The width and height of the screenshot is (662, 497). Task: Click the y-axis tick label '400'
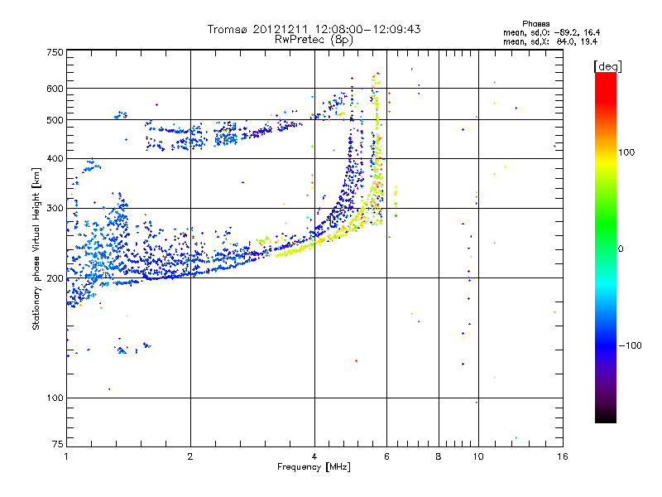[x=55, y=159]
